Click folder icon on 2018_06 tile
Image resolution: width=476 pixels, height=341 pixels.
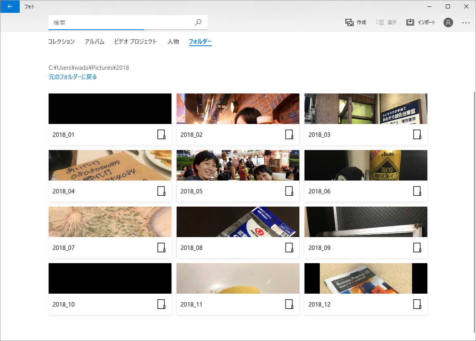pos(417,191)
